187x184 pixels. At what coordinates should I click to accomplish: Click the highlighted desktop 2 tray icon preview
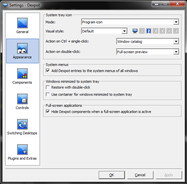tap(149, 31)
